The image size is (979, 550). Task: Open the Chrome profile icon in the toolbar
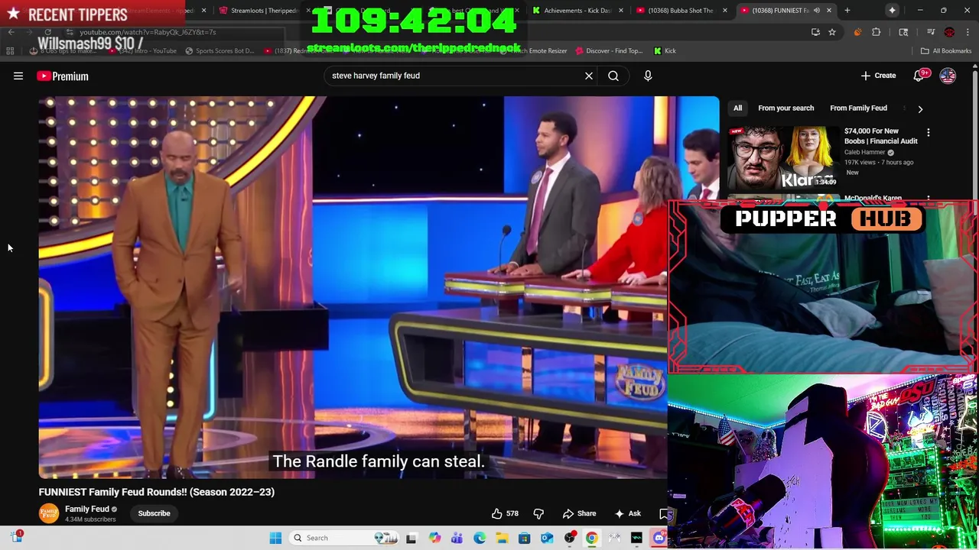[949, 32]
